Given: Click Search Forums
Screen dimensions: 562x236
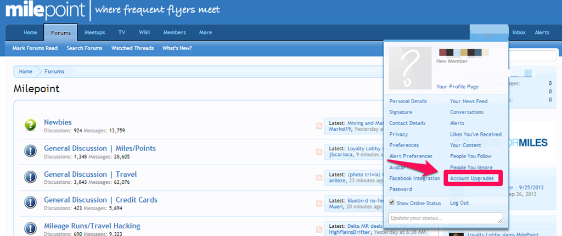Looking at the screenshot, I should tap(84, 48).
